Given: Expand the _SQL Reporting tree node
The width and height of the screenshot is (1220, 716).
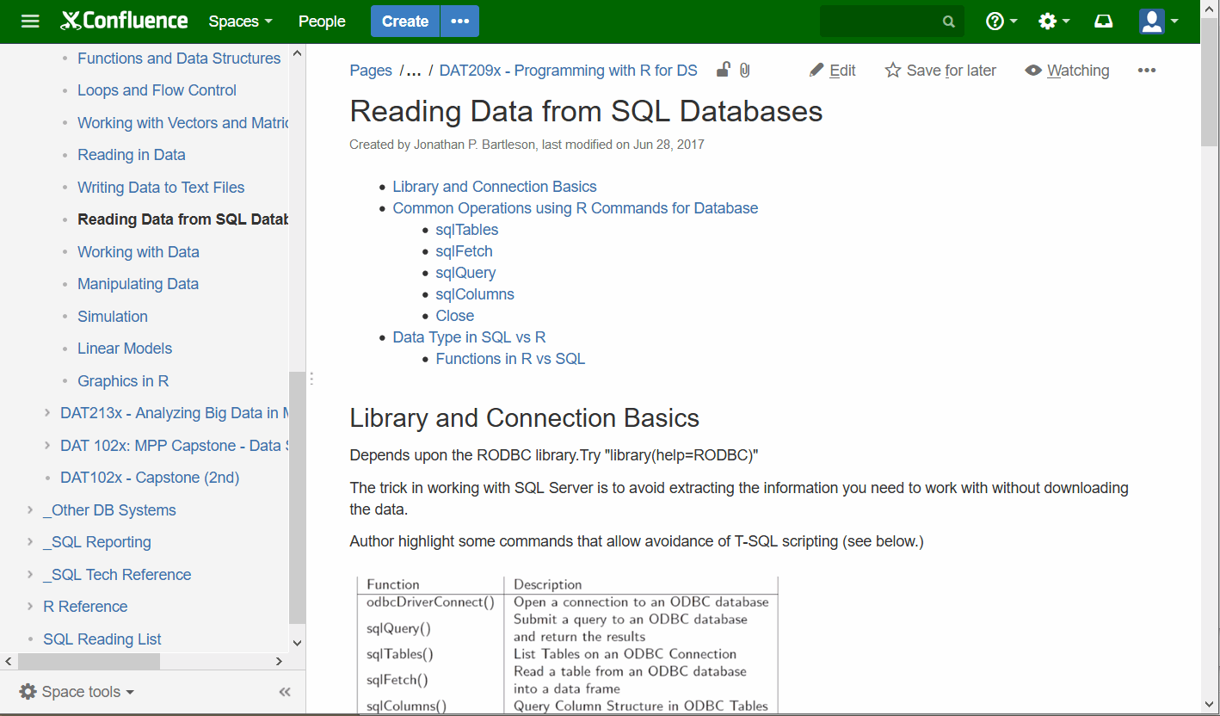Looking at the screenshot, I should pos(30,542).
